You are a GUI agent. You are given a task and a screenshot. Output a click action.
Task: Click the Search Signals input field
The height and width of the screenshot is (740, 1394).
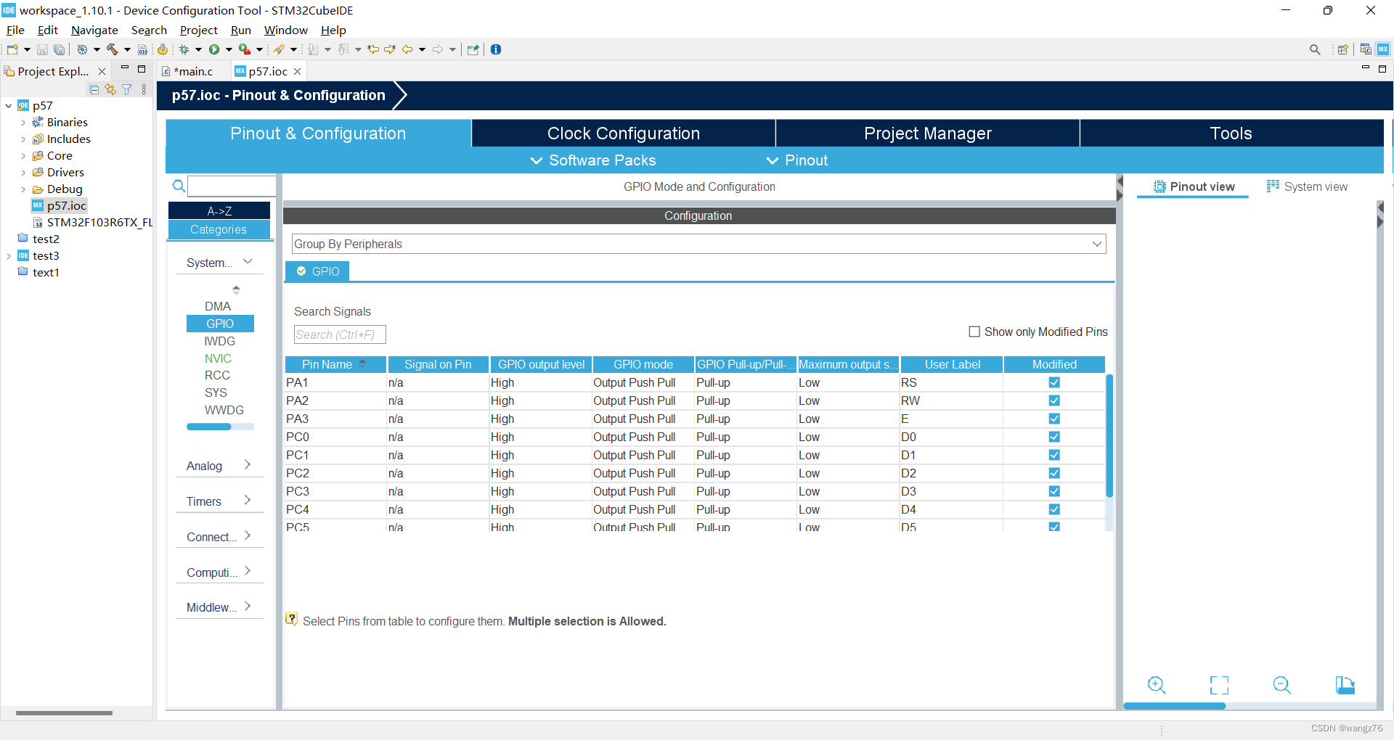(340, 334)
